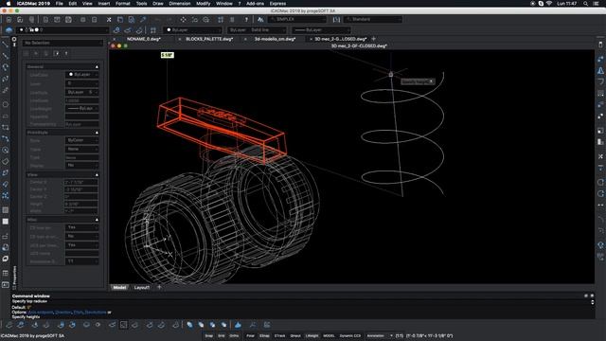Open the Standard dimension style dropdown

(x=373, y=19)
